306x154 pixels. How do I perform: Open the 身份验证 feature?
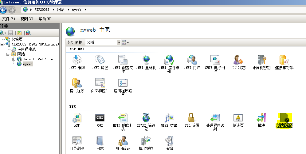click(x=123, y=143)
